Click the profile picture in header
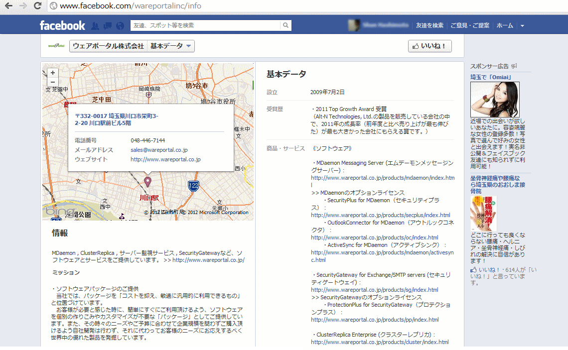The image size is (568, 350). (354, 25)
